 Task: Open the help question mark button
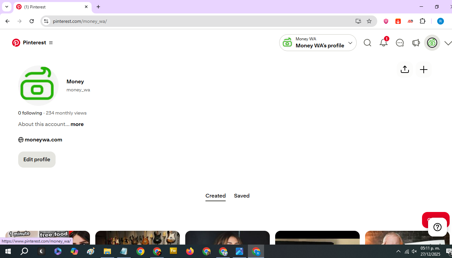coord(437,227)
